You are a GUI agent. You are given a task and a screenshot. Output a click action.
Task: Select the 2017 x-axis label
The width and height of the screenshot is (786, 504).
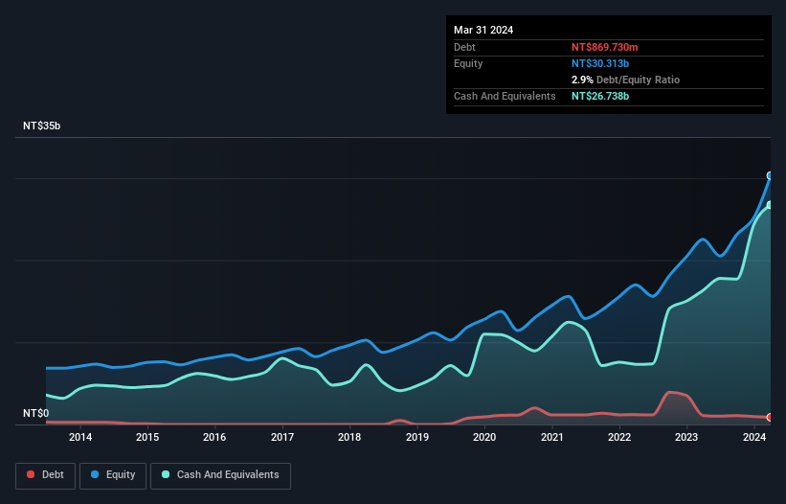(282, 437)
